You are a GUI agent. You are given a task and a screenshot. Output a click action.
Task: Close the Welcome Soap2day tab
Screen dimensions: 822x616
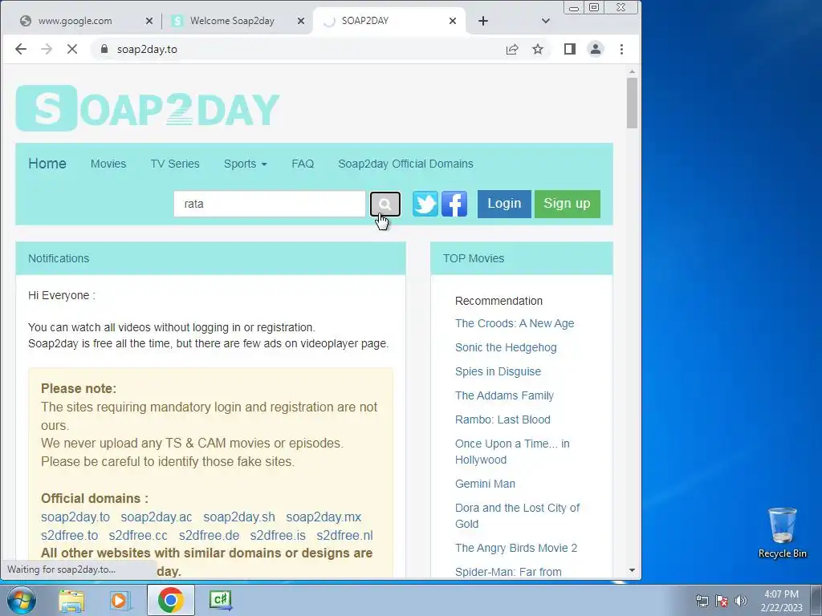pos(301,21)
